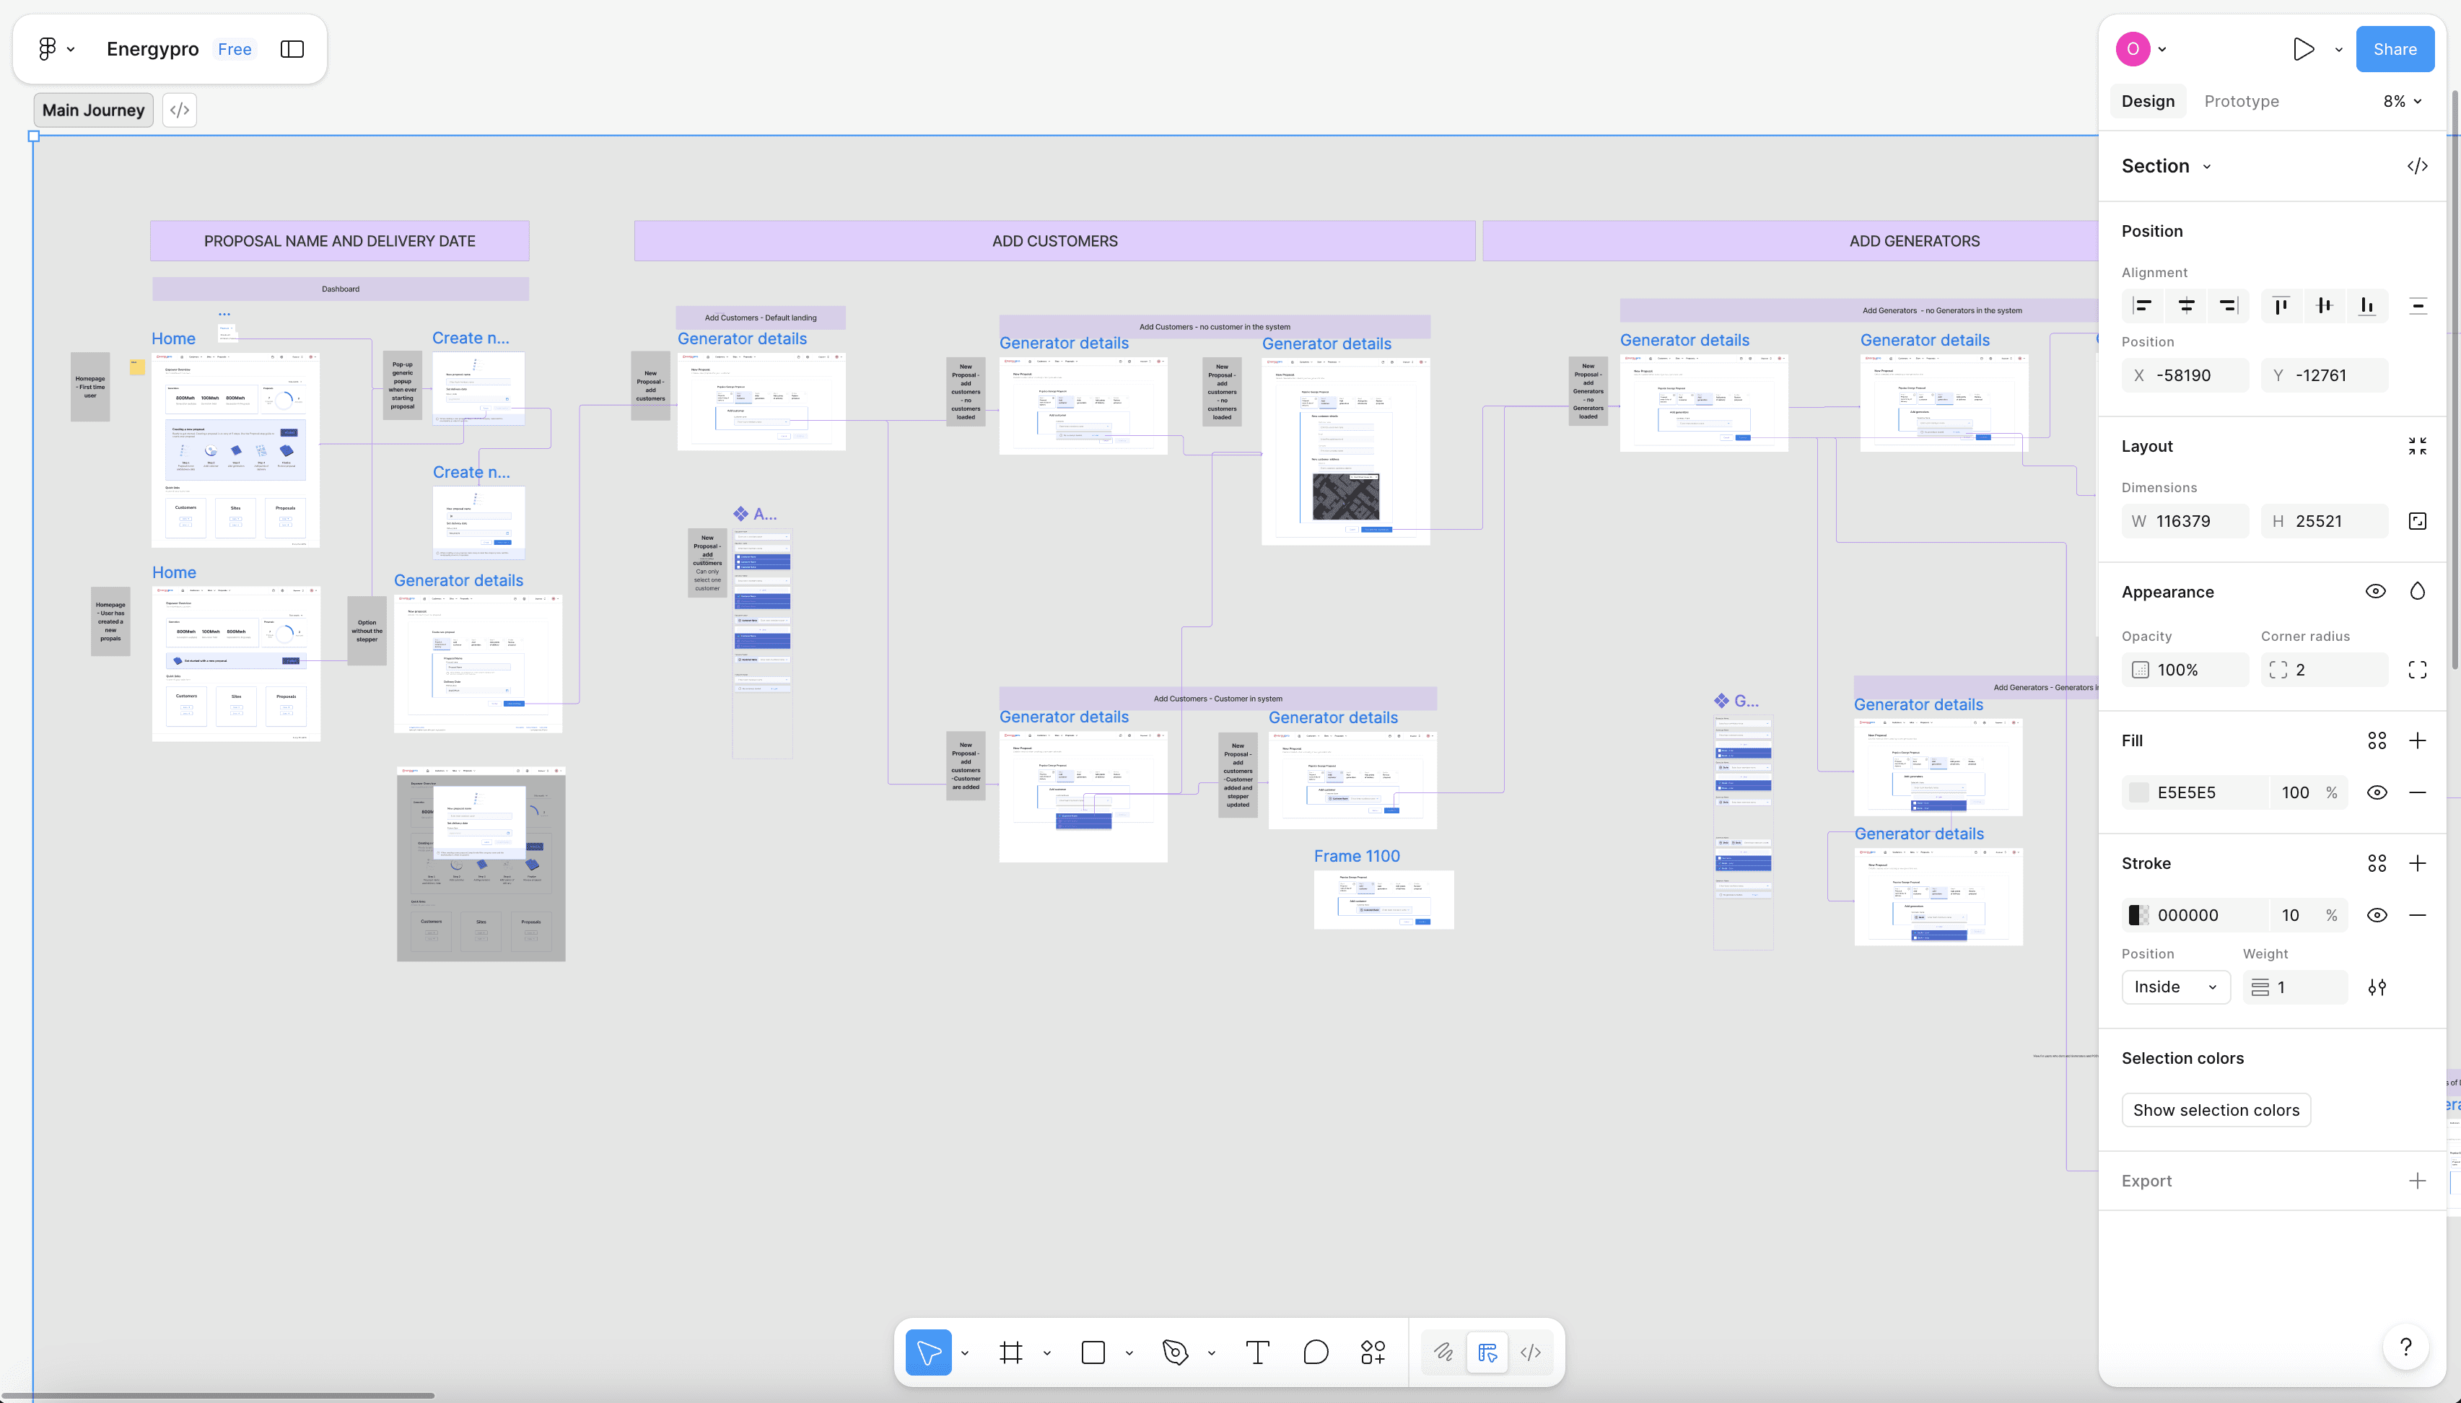2461x1403 pixels.
Task: Click the Present play icon
Action: (x=2303, y=49)
